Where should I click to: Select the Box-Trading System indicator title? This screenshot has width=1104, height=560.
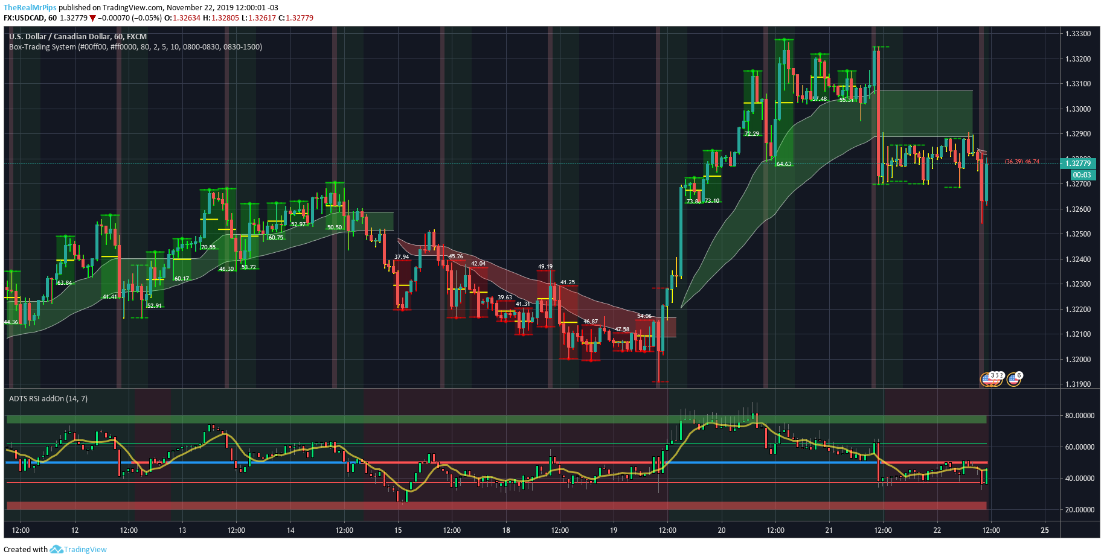click(x=136, y=46)
